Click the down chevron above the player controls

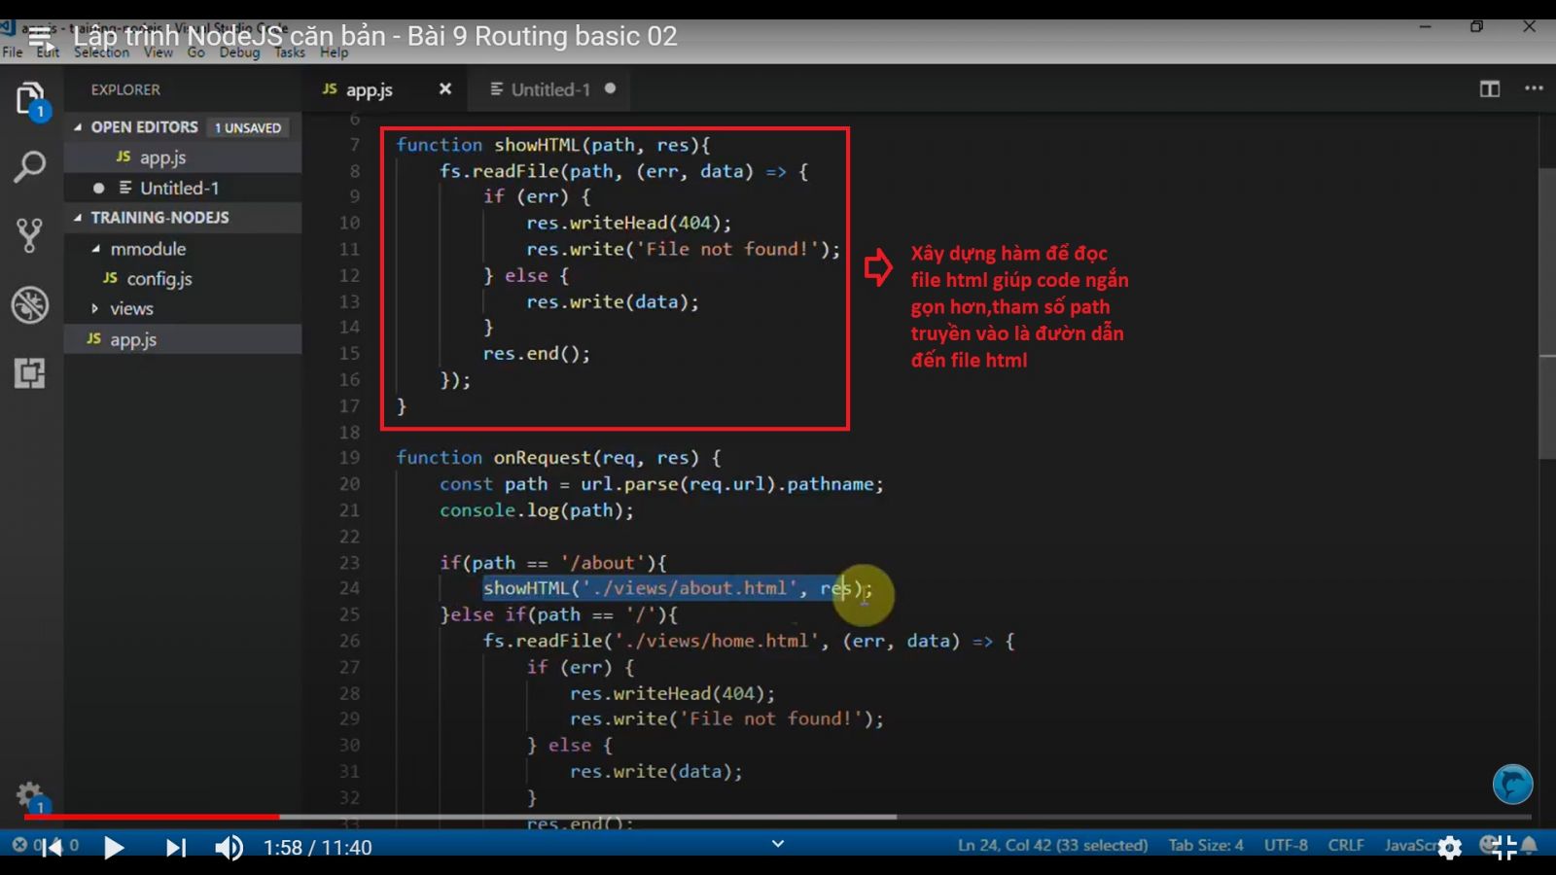(x=778, y=844)
